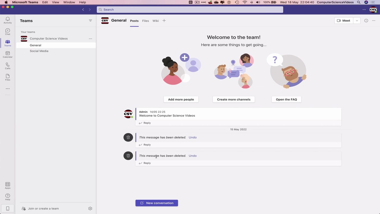The image size is (380, 214).
Task: Undo the first deleted message
Action: 193,137
